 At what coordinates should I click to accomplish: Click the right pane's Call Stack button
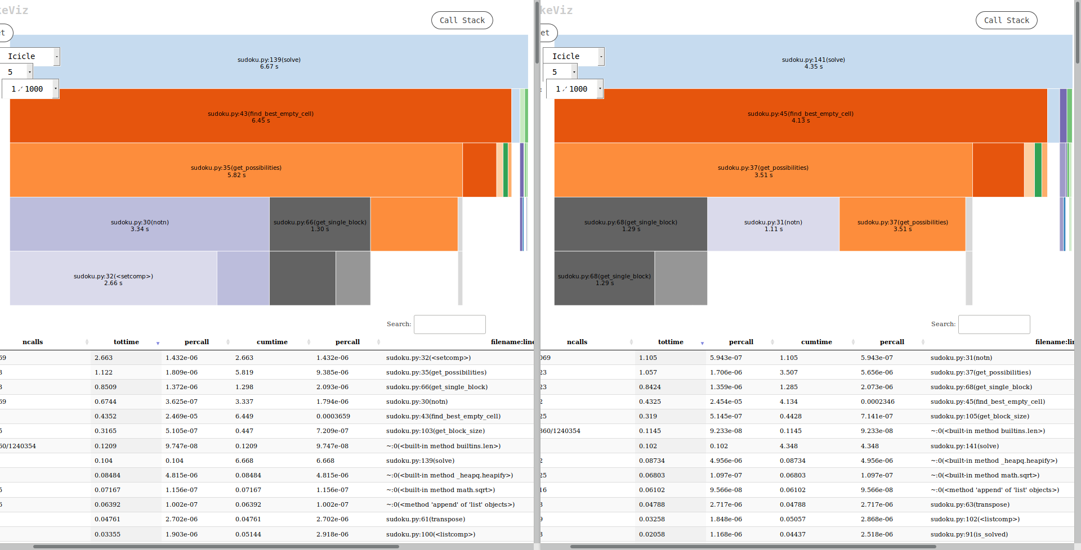coord(1006,20)
